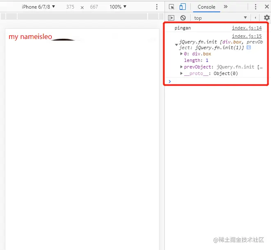Open DevTools customize three-dot menu
Image resolution: width=271 pixels, height=250 pixels.
coord(255,7)
